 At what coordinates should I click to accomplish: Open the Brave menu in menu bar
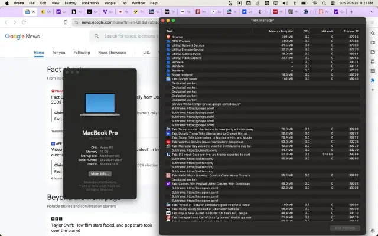[19, 3]
